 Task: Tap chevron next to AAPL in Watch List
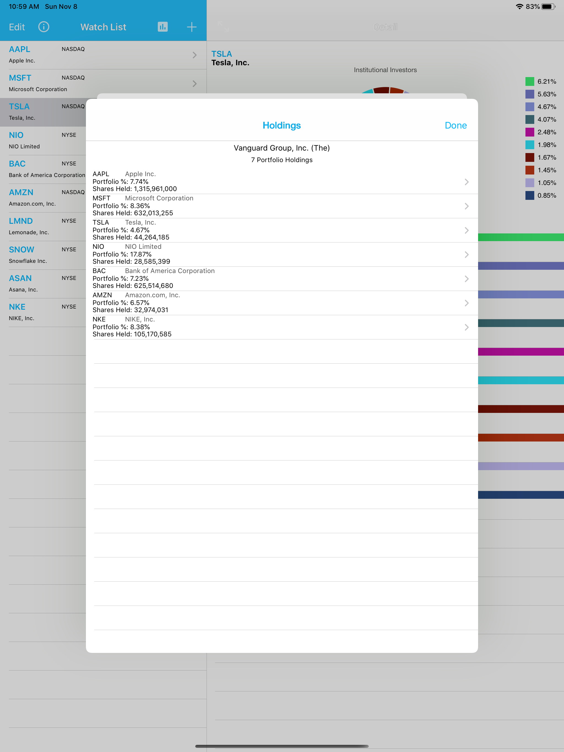195,55
